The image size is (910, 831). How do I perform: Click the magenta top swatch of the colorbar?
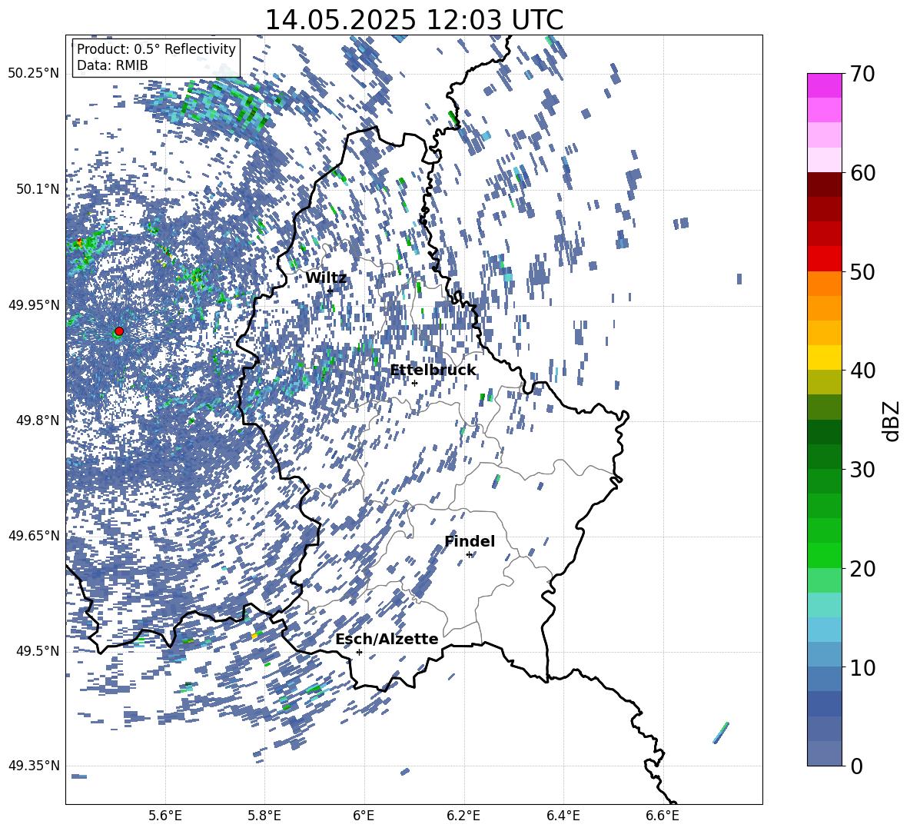(824, 86)
